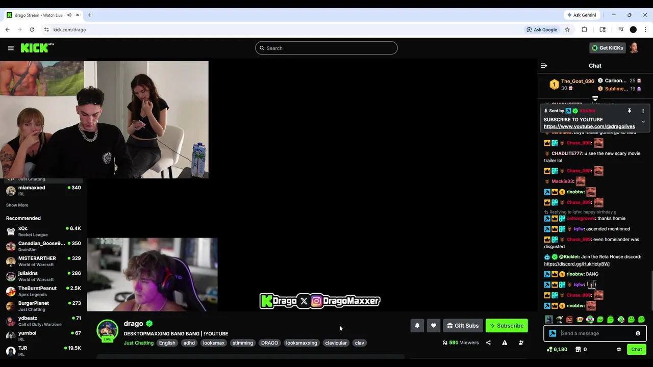Click the Just Chatting category link
This screenshot has height=367, width=653.
tap(138, 343)
